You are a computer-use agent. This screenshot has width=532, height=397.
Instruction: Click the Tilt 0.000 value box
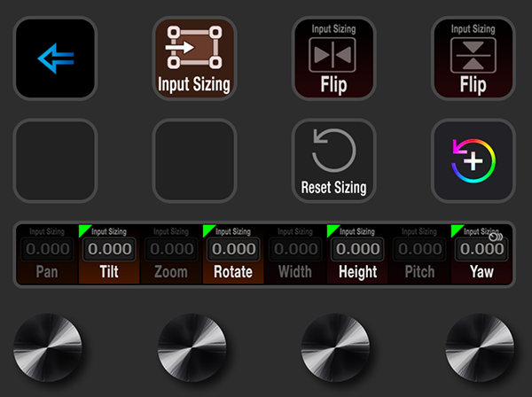tap(109, 249)
